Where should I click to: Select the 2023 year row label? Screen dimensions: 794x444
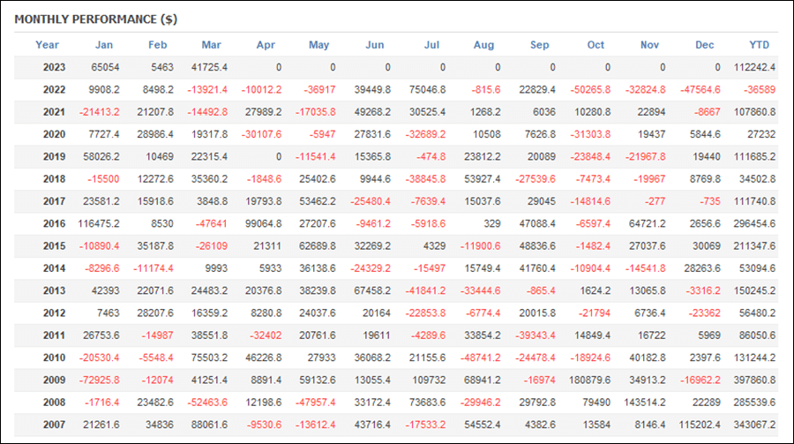click(54, 67)
